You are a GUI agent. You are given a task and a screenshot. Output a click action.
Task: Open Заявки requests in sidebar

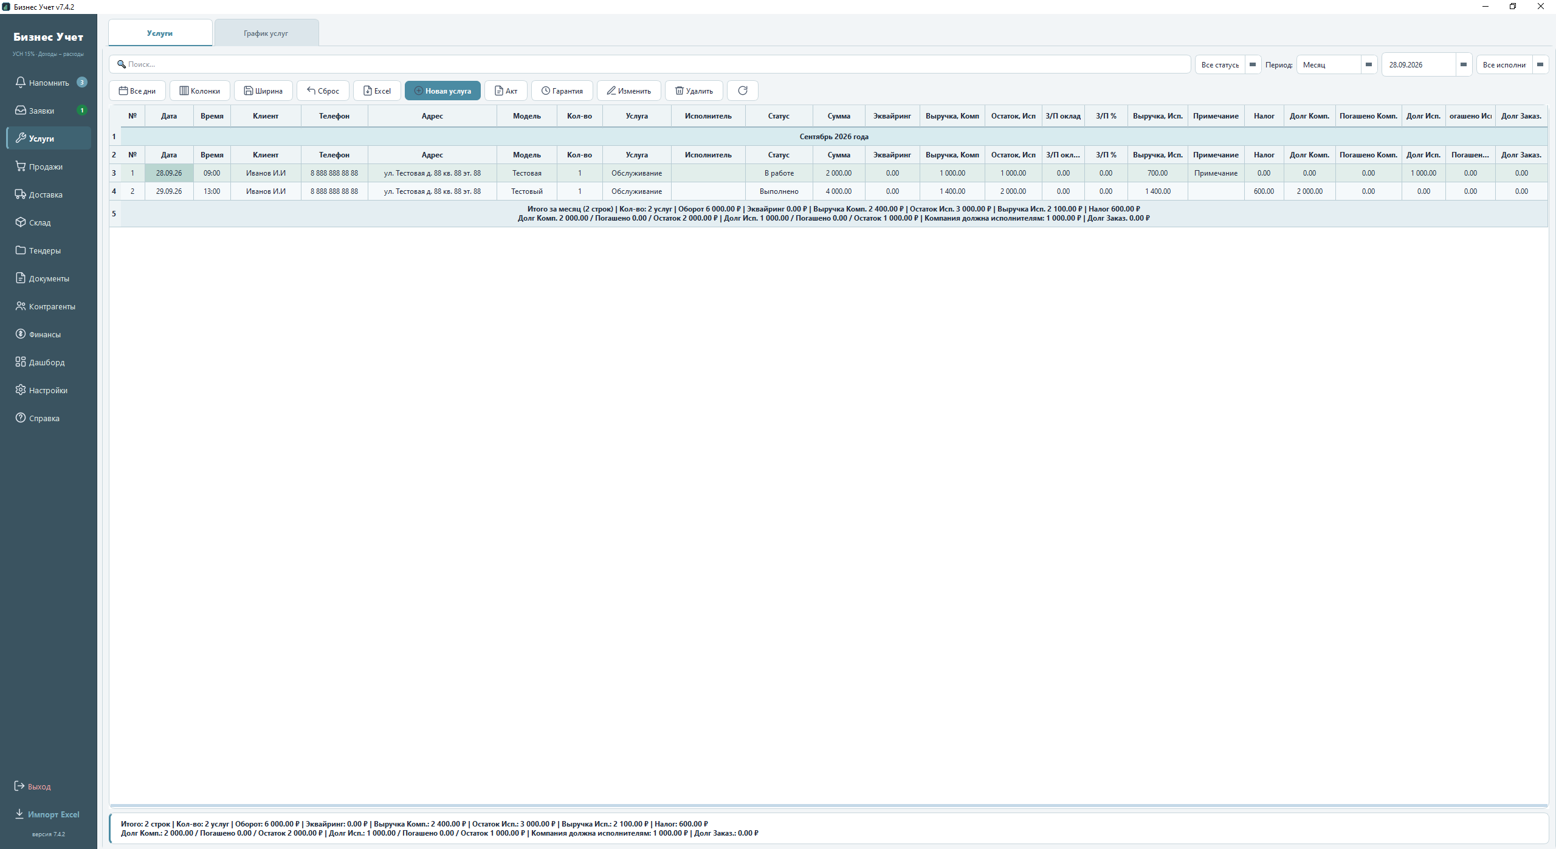click(x=49, y=111)
